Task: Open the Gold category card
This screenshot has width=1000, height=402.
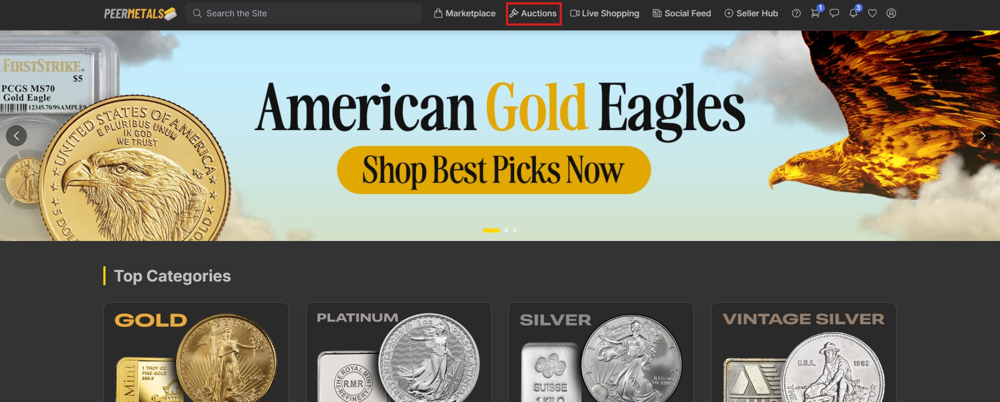Action: tap(196, 352)
